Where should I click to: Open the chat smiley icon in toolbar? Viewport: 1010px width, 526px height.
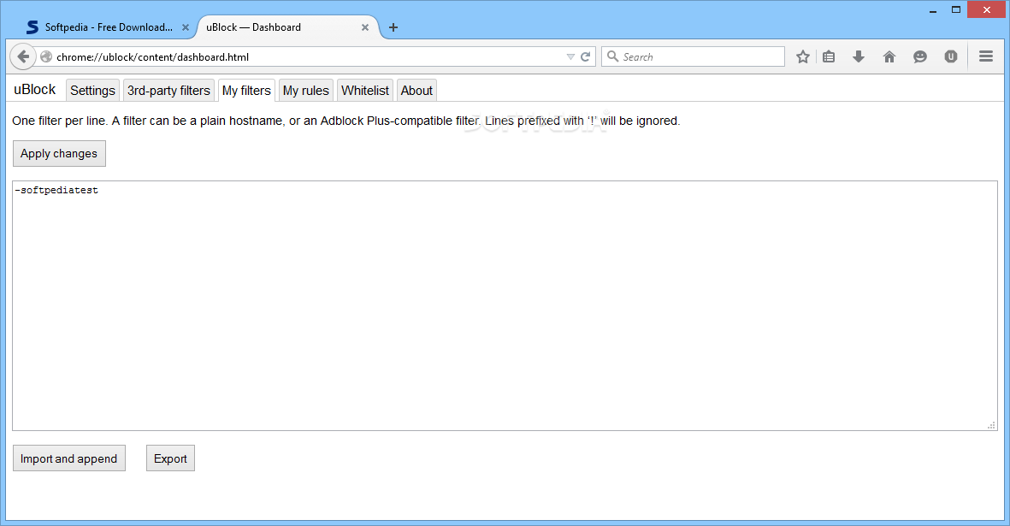920,56
